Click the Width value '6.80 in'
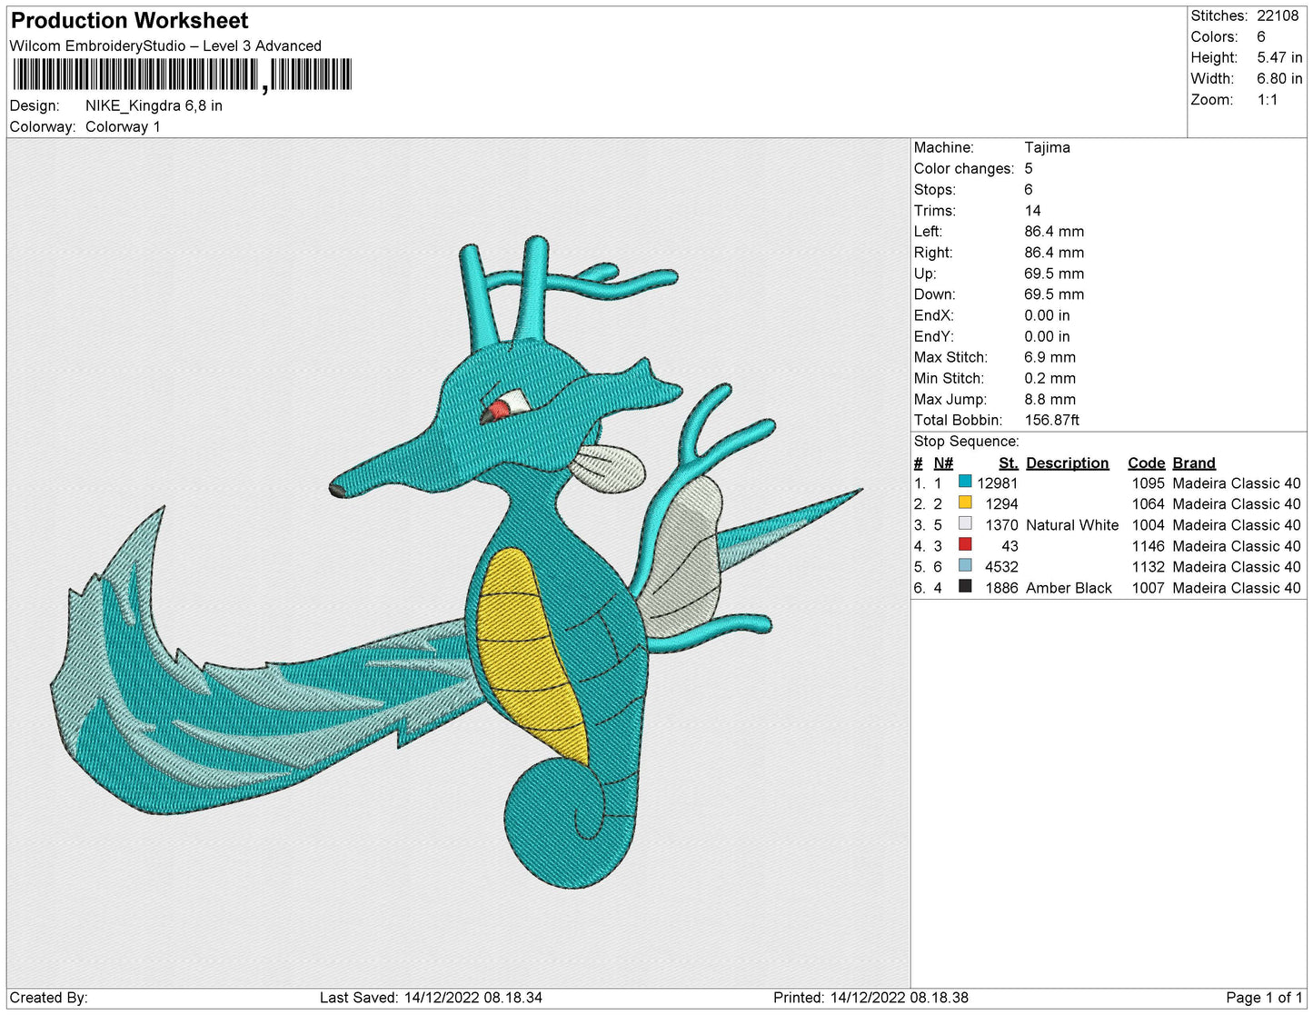 (1279, 79)
